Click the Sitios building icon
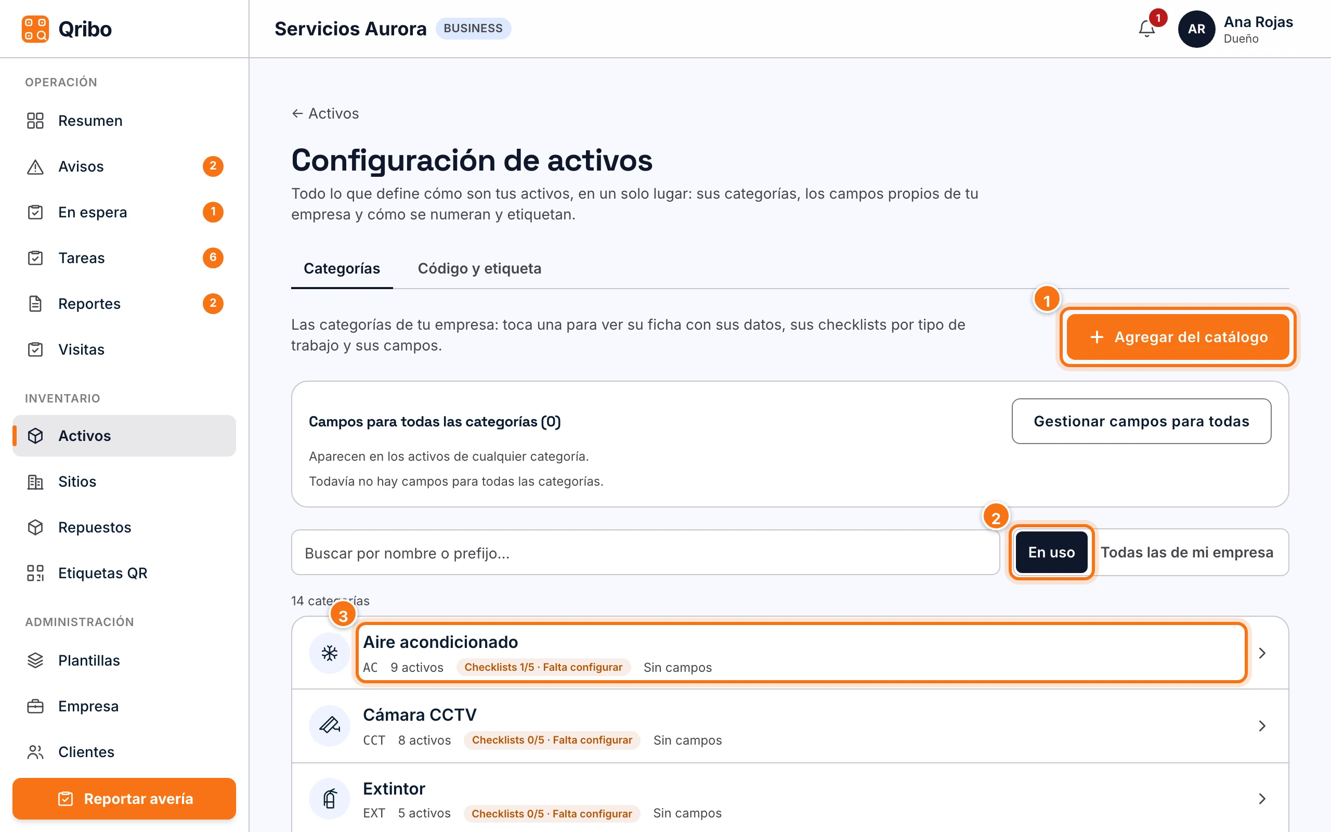The image size is (1331, 832). [x=35, y=482]
